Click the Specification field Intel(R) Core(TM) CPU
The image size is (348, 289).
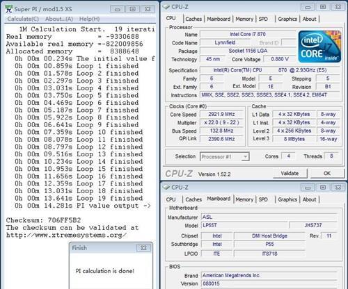click(270, 70)
